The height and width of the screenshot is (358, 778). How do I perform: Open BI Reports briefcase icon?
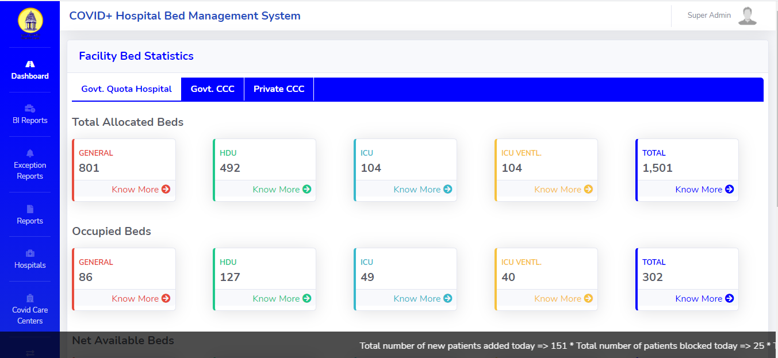30,108
